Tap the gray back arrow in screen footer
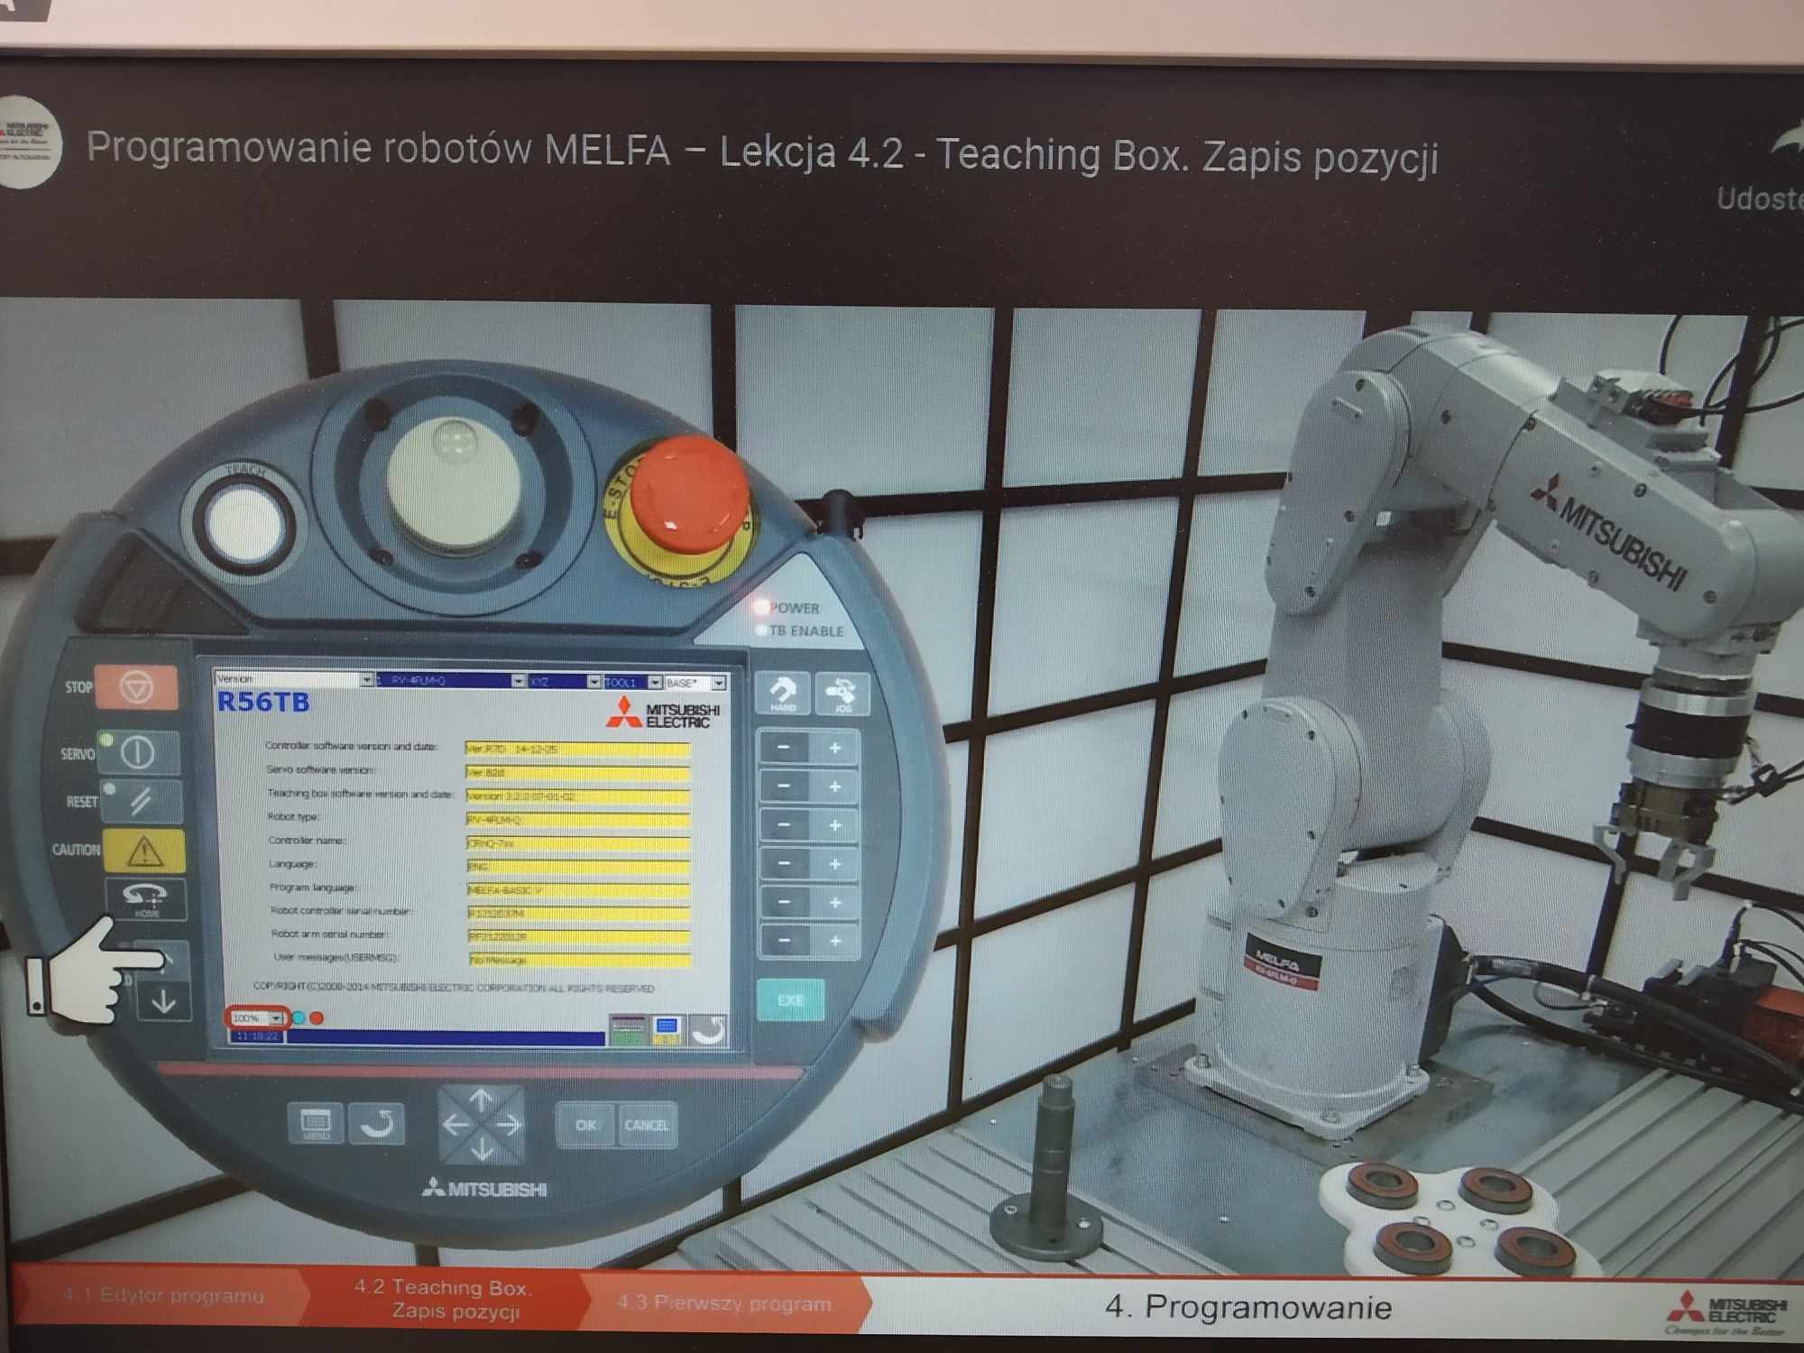This screenshot has height=1353, width=1804. [x=708, y=1030]
